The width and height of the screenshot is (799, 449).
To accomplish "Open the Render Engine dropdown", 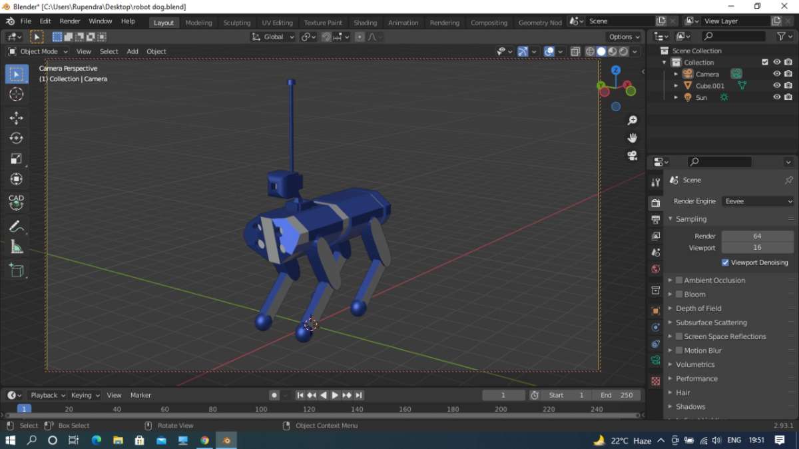I will point(758,201).
